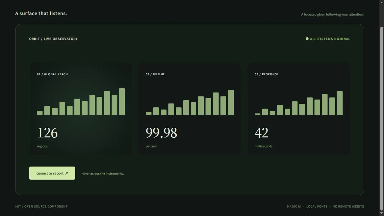This screenshot has width=384, height=216.
Task: Click the Generate report button
Action: [52, 173]
